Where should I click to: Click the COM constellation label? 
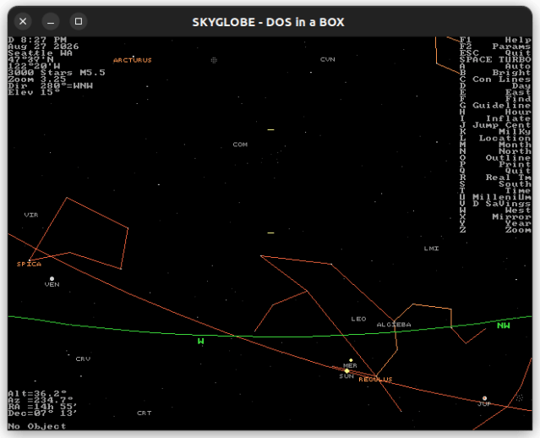point(240,145)
